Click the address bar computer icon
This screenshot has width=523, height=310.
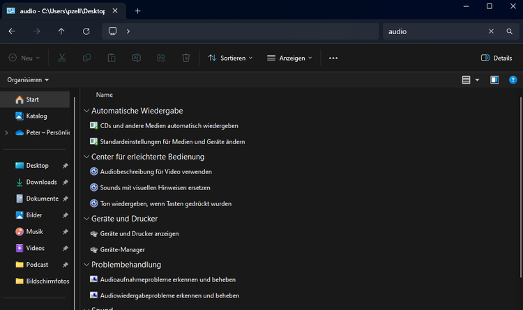pos(113,31)
